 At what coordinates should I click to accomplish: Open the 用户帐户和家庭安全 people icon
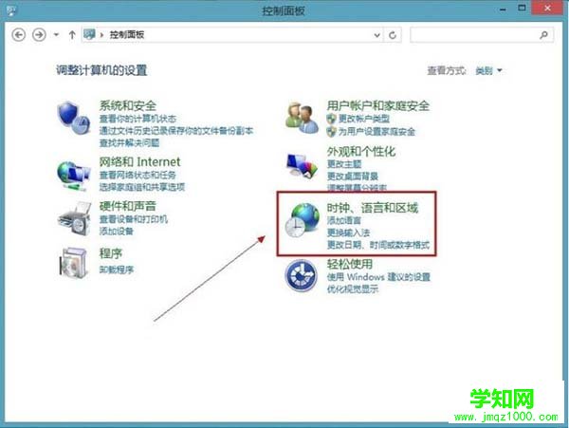tap(302, 118)
